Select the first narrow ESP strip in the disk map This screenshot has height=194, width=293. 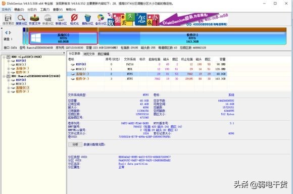coord(24,36)
